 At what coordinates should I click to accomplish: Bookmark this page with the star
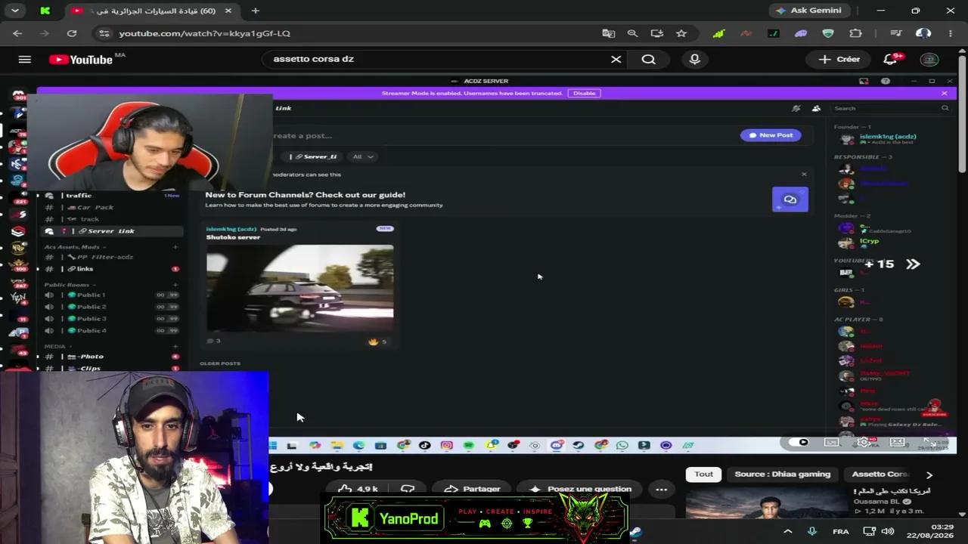[681, 33]
